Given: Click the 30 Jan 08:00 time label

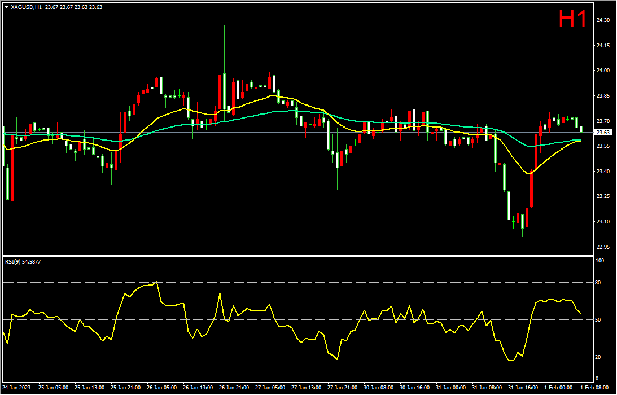Looking at the screenshot, I should click(x=379, y=388).
